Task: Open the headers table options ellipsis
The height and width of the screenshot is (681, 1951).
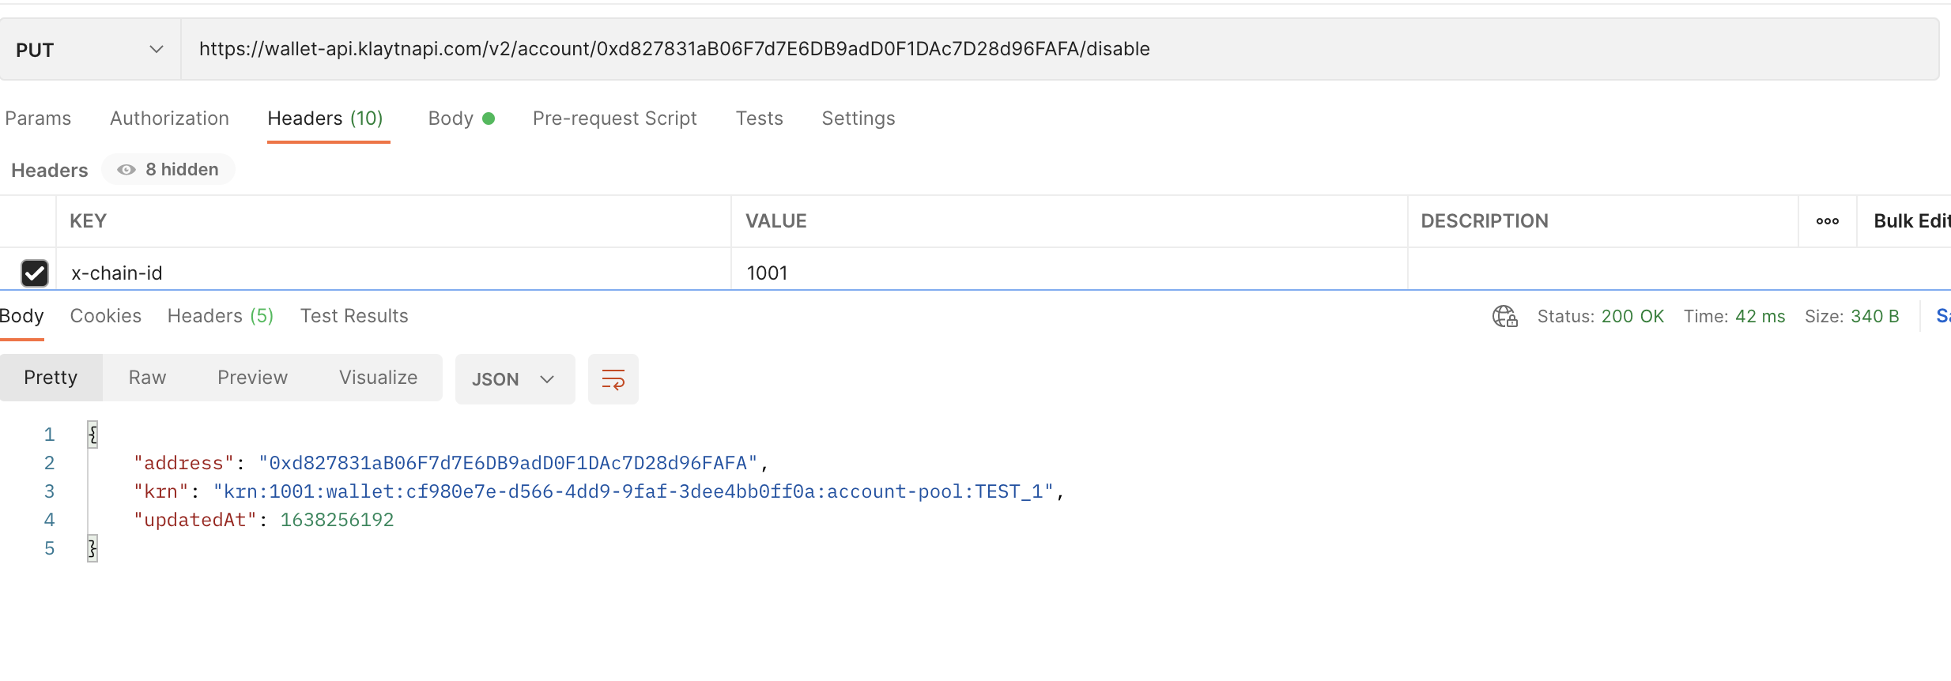Action: (x=1827, y=221)
